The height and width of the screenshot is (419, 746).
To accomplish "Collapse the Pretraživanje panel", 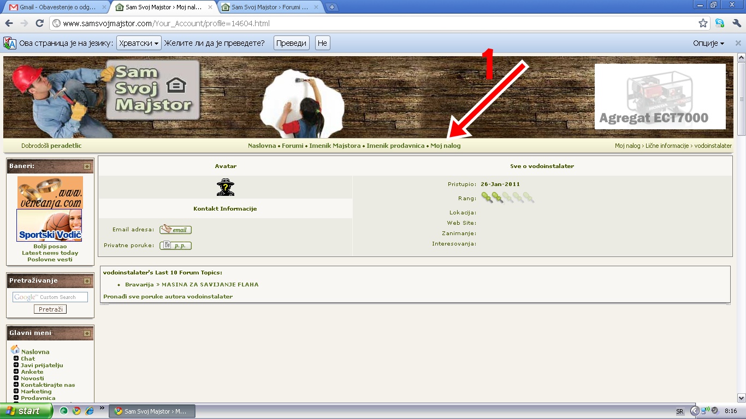I will [87, 281].
